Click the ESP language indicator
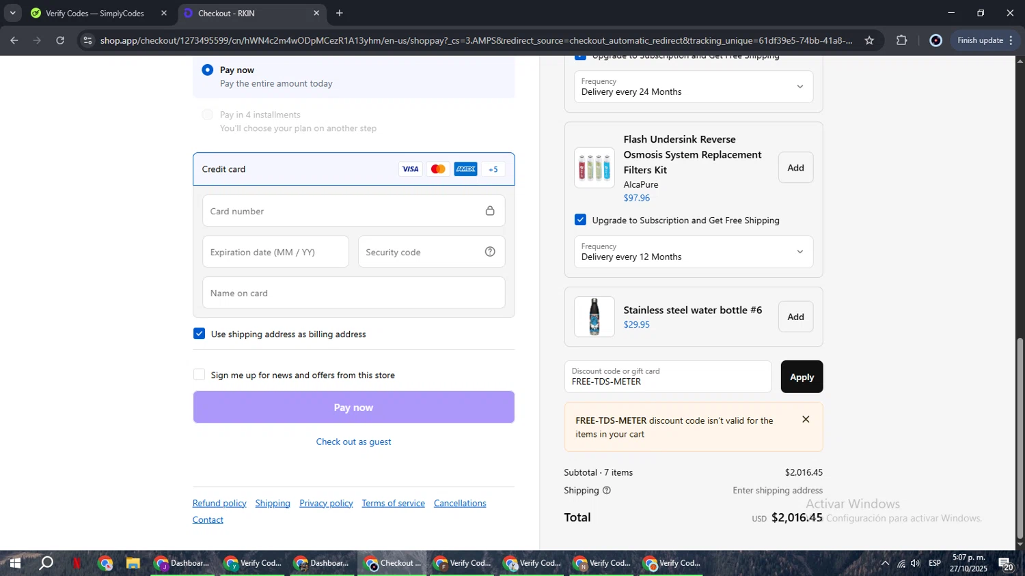The width and height of the screenshot is (1025, 576). tap(935, 563)
